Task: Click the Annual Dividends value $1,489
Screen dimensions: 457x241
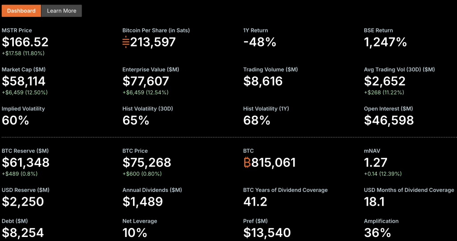Action: point(142,202)
